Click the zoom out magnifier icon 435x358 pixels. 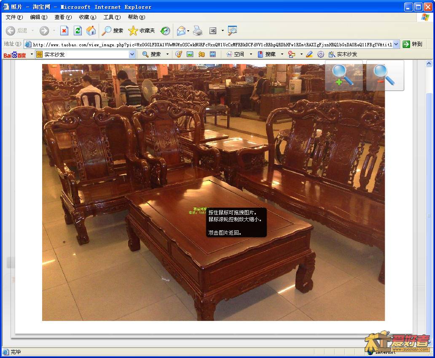(x=384, y=75)
